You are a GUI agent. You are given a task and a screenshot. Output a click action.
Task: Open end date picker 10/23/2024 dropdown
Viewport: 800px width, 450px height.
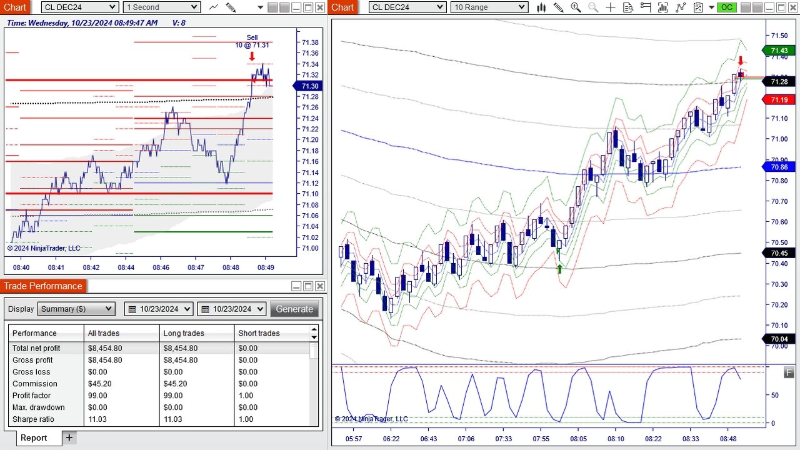pyautogui.click(x=232, y=309)
